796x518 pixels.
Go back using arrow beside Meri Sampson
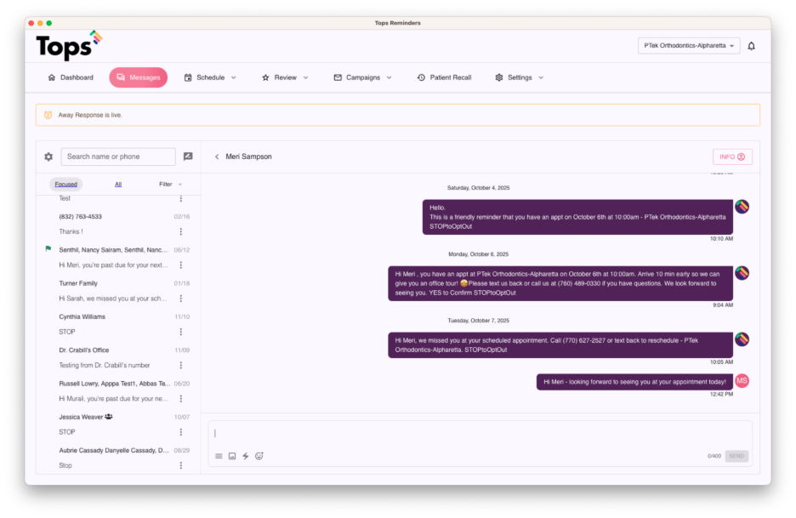click(217, 157)
